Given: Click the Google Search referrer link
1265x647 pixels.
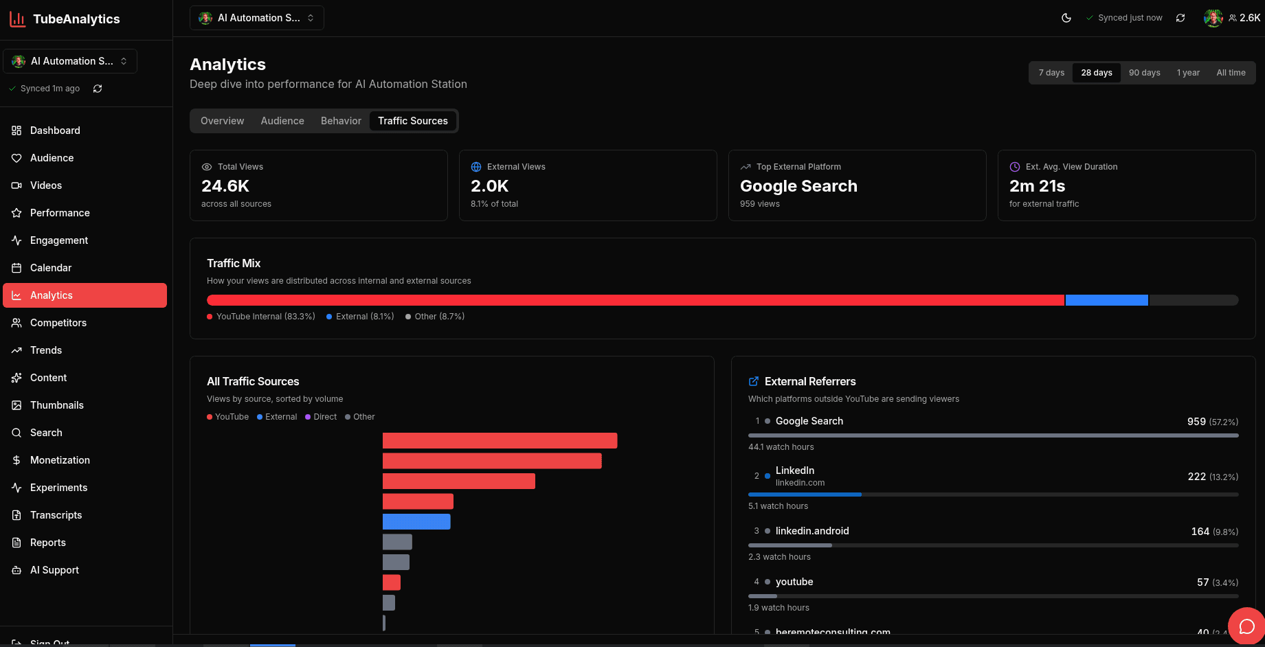Looking at the screenshot, I should (x=809, y=420).
